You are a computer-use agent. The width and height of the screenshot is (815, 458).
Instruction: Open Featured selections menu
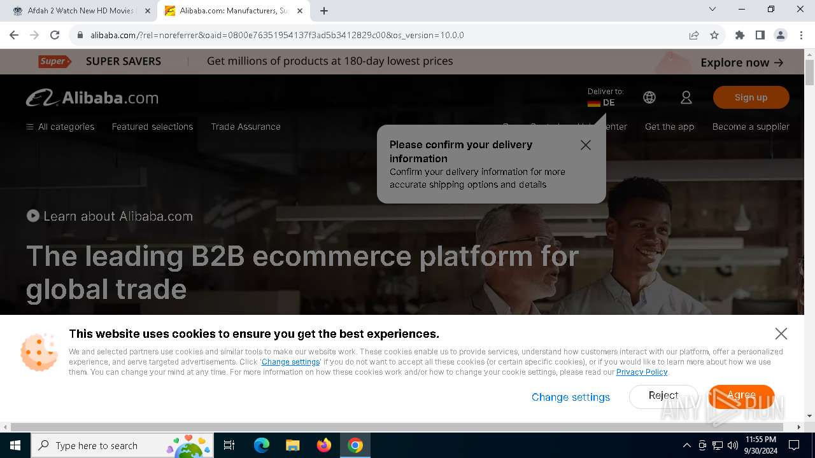click(x=152, y=127)
